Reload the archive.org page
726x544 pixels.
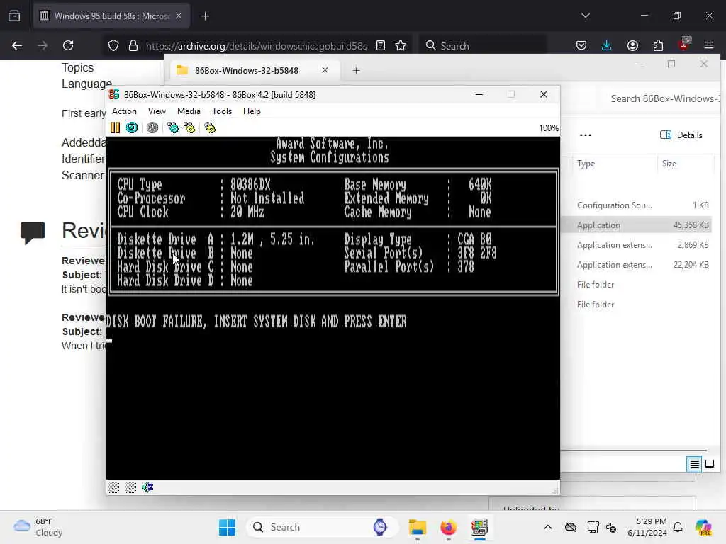[68, 45]
